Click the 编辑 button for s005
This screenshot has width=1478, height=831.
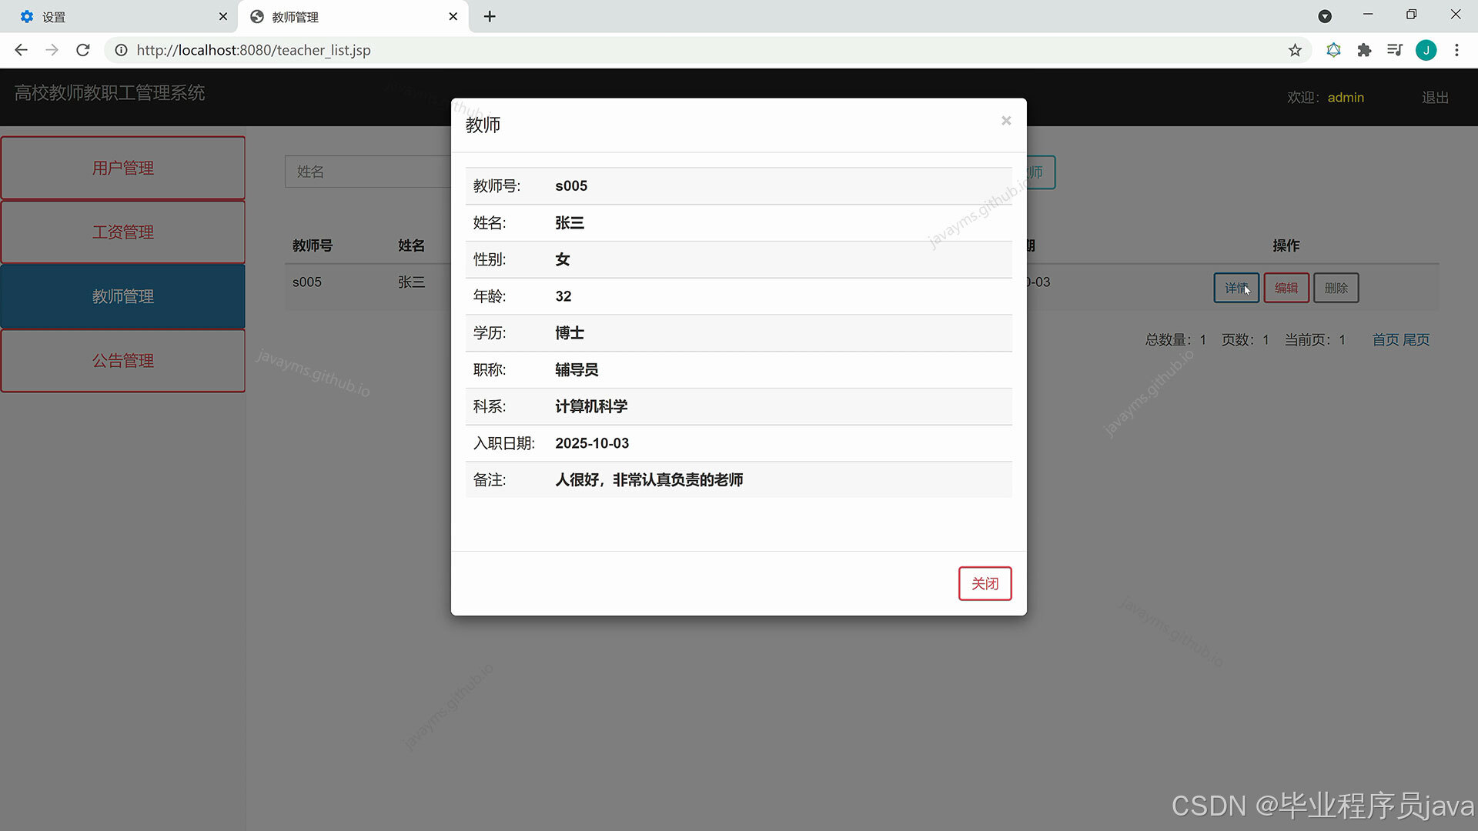pos(1286,288)
